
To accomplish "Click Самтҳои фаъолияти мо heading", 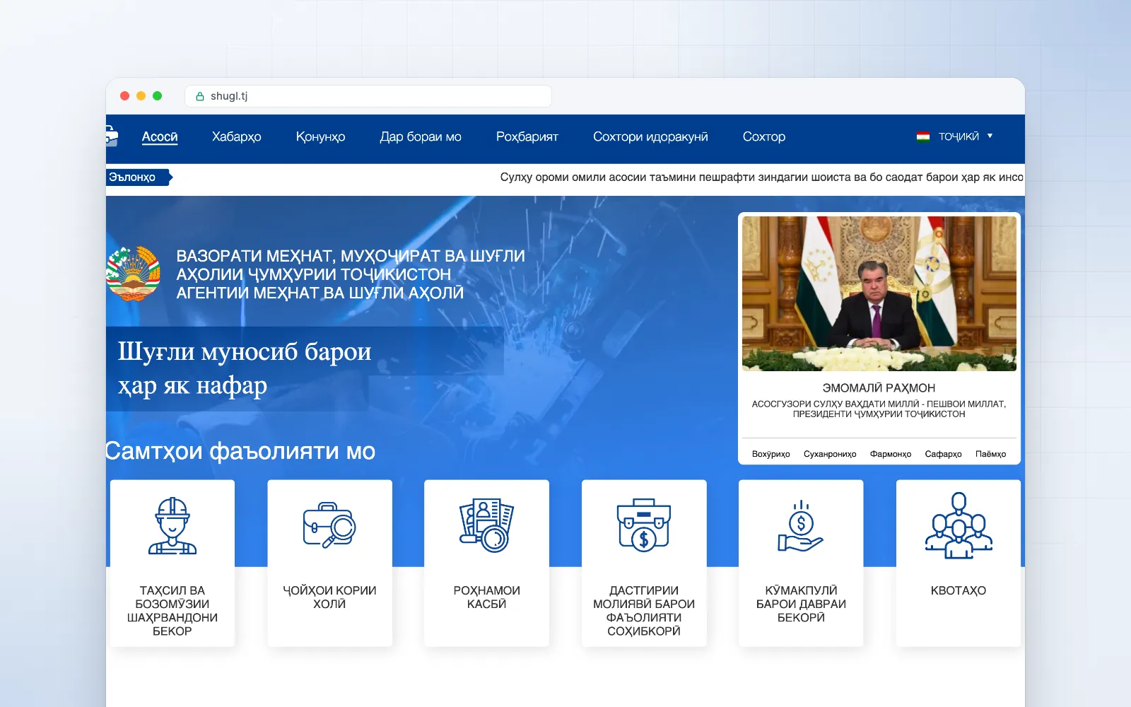I will [x=240, y=451].
